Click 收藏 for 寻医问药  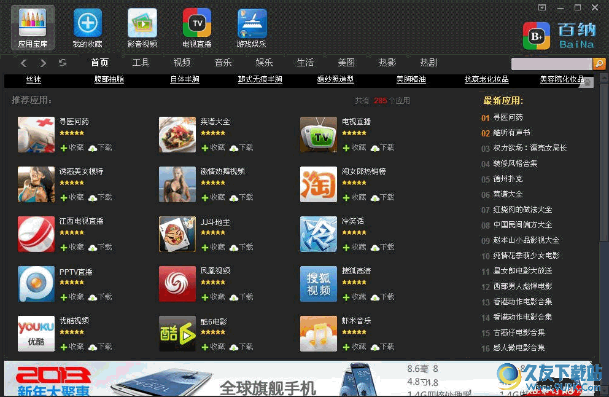tap(72, 147)
